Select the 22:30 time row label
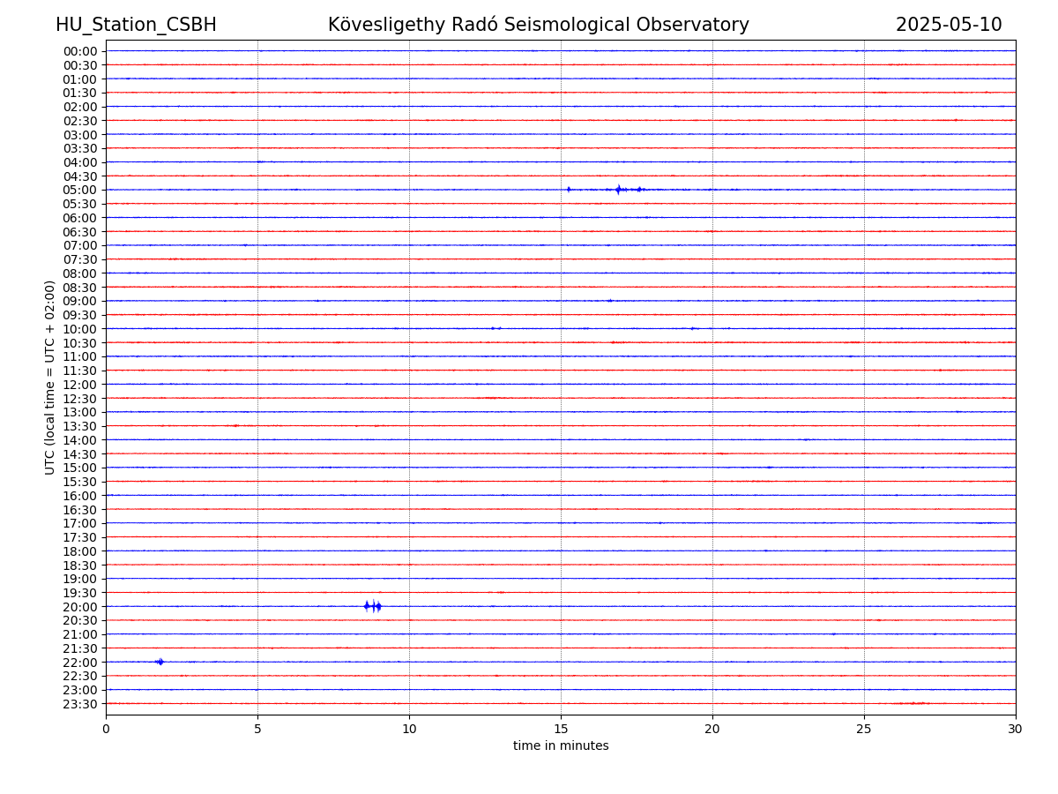 80,677
